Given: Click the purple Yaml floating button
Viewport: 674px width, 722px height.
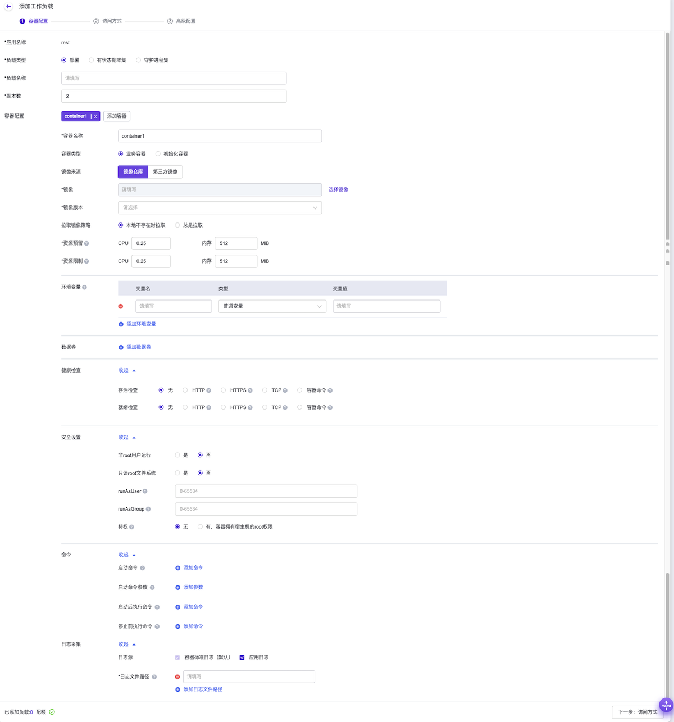Looking at the screenshot, I should click(666, 705).
